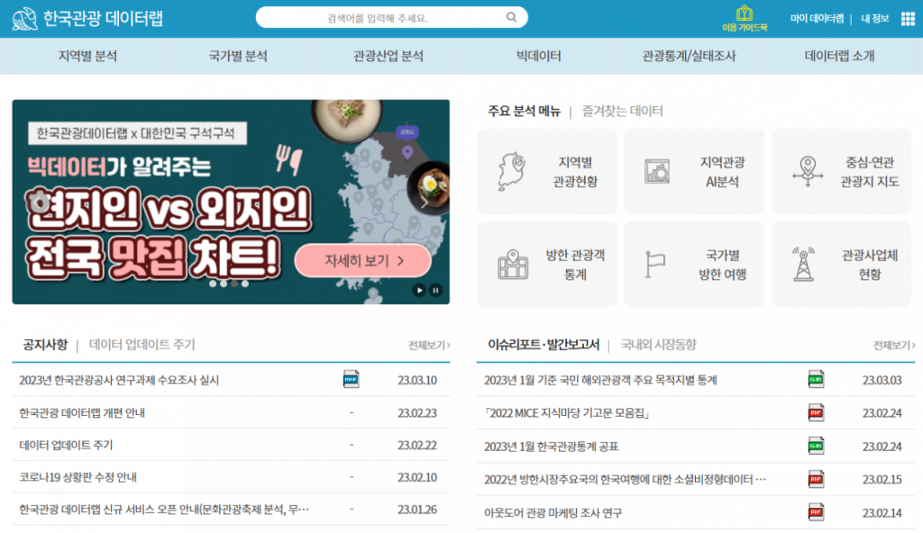Open 지역관광 AI분석 tile
923x533 pixels.
pyautogui.click(x=694, y=172)
